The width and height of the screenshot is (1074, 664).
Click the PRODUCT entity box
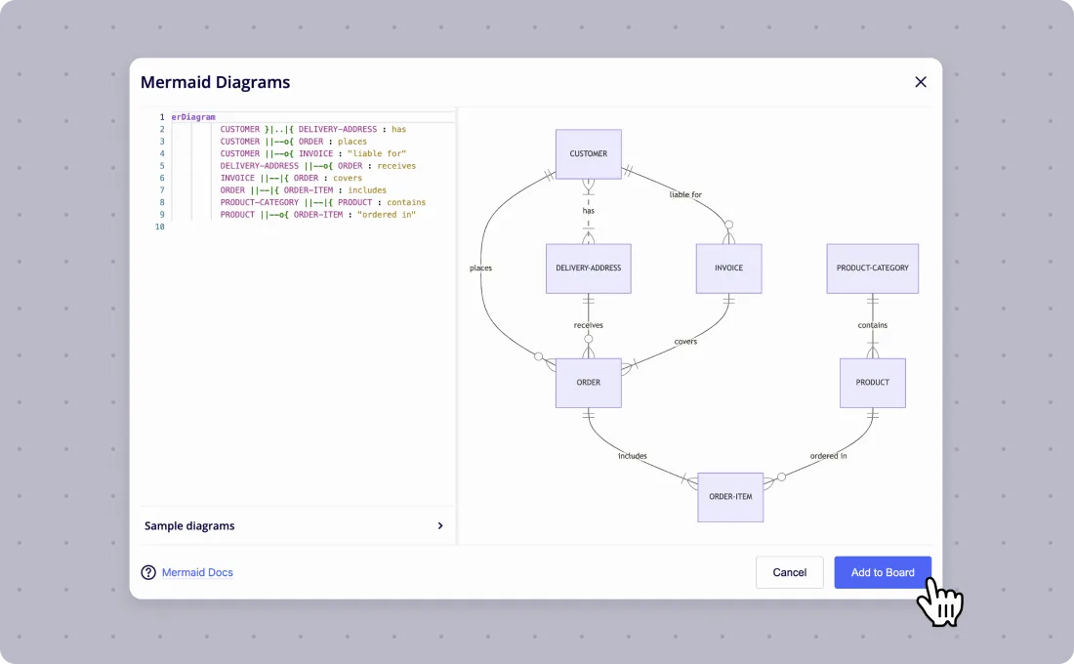coord(872,383)
